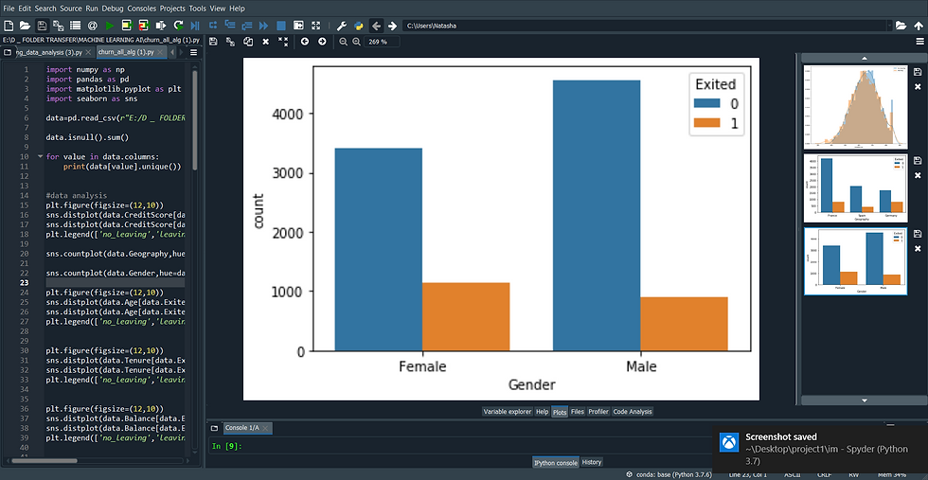The width and height of the screenshot is (928, 480).
Task: Go back with left arrow
Action: [376, 26]
